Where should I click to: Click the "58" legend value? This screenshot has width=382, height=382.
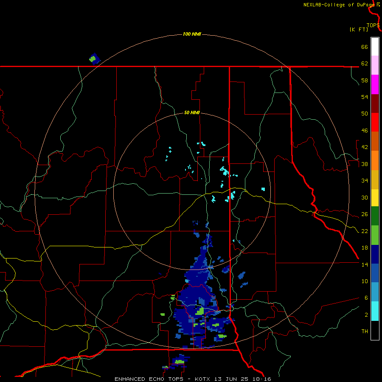(x=365, y=80)
